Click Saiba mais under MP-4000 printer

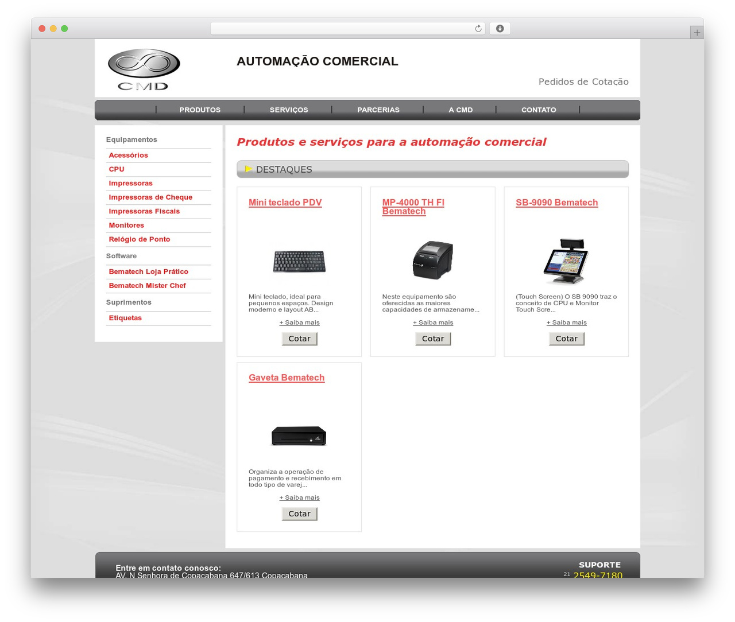pos(433,322)
